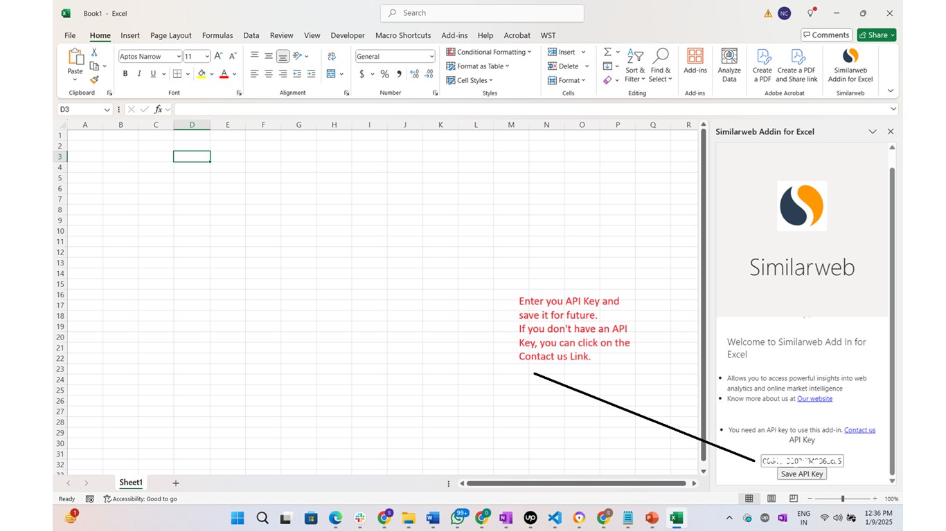Follow the Contact us link
Image resolution: width=946 pixels, height=531 pixels.
(860, 430)
